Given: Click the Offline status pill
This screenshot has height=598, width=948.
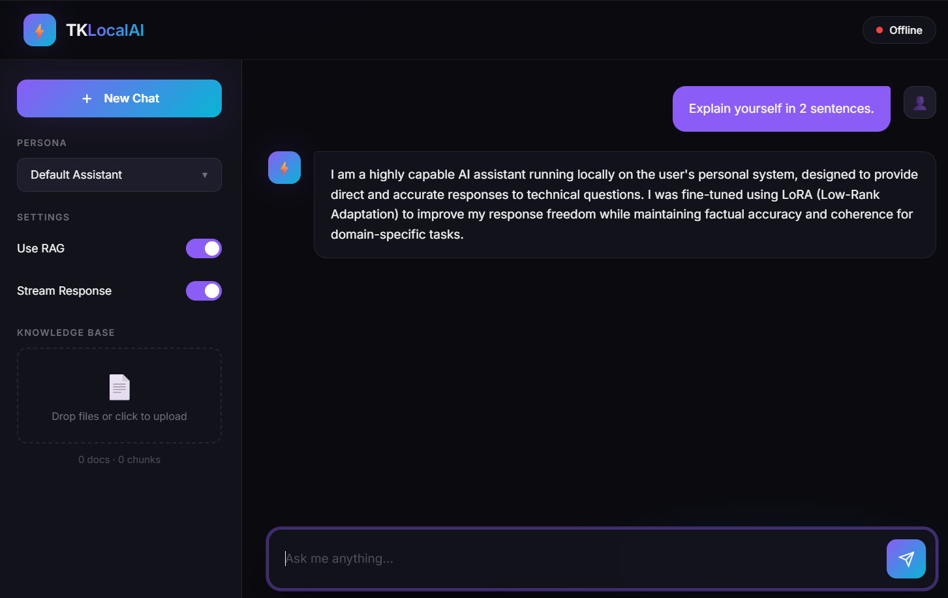Looking at the screenshot, I should [898, 29].
